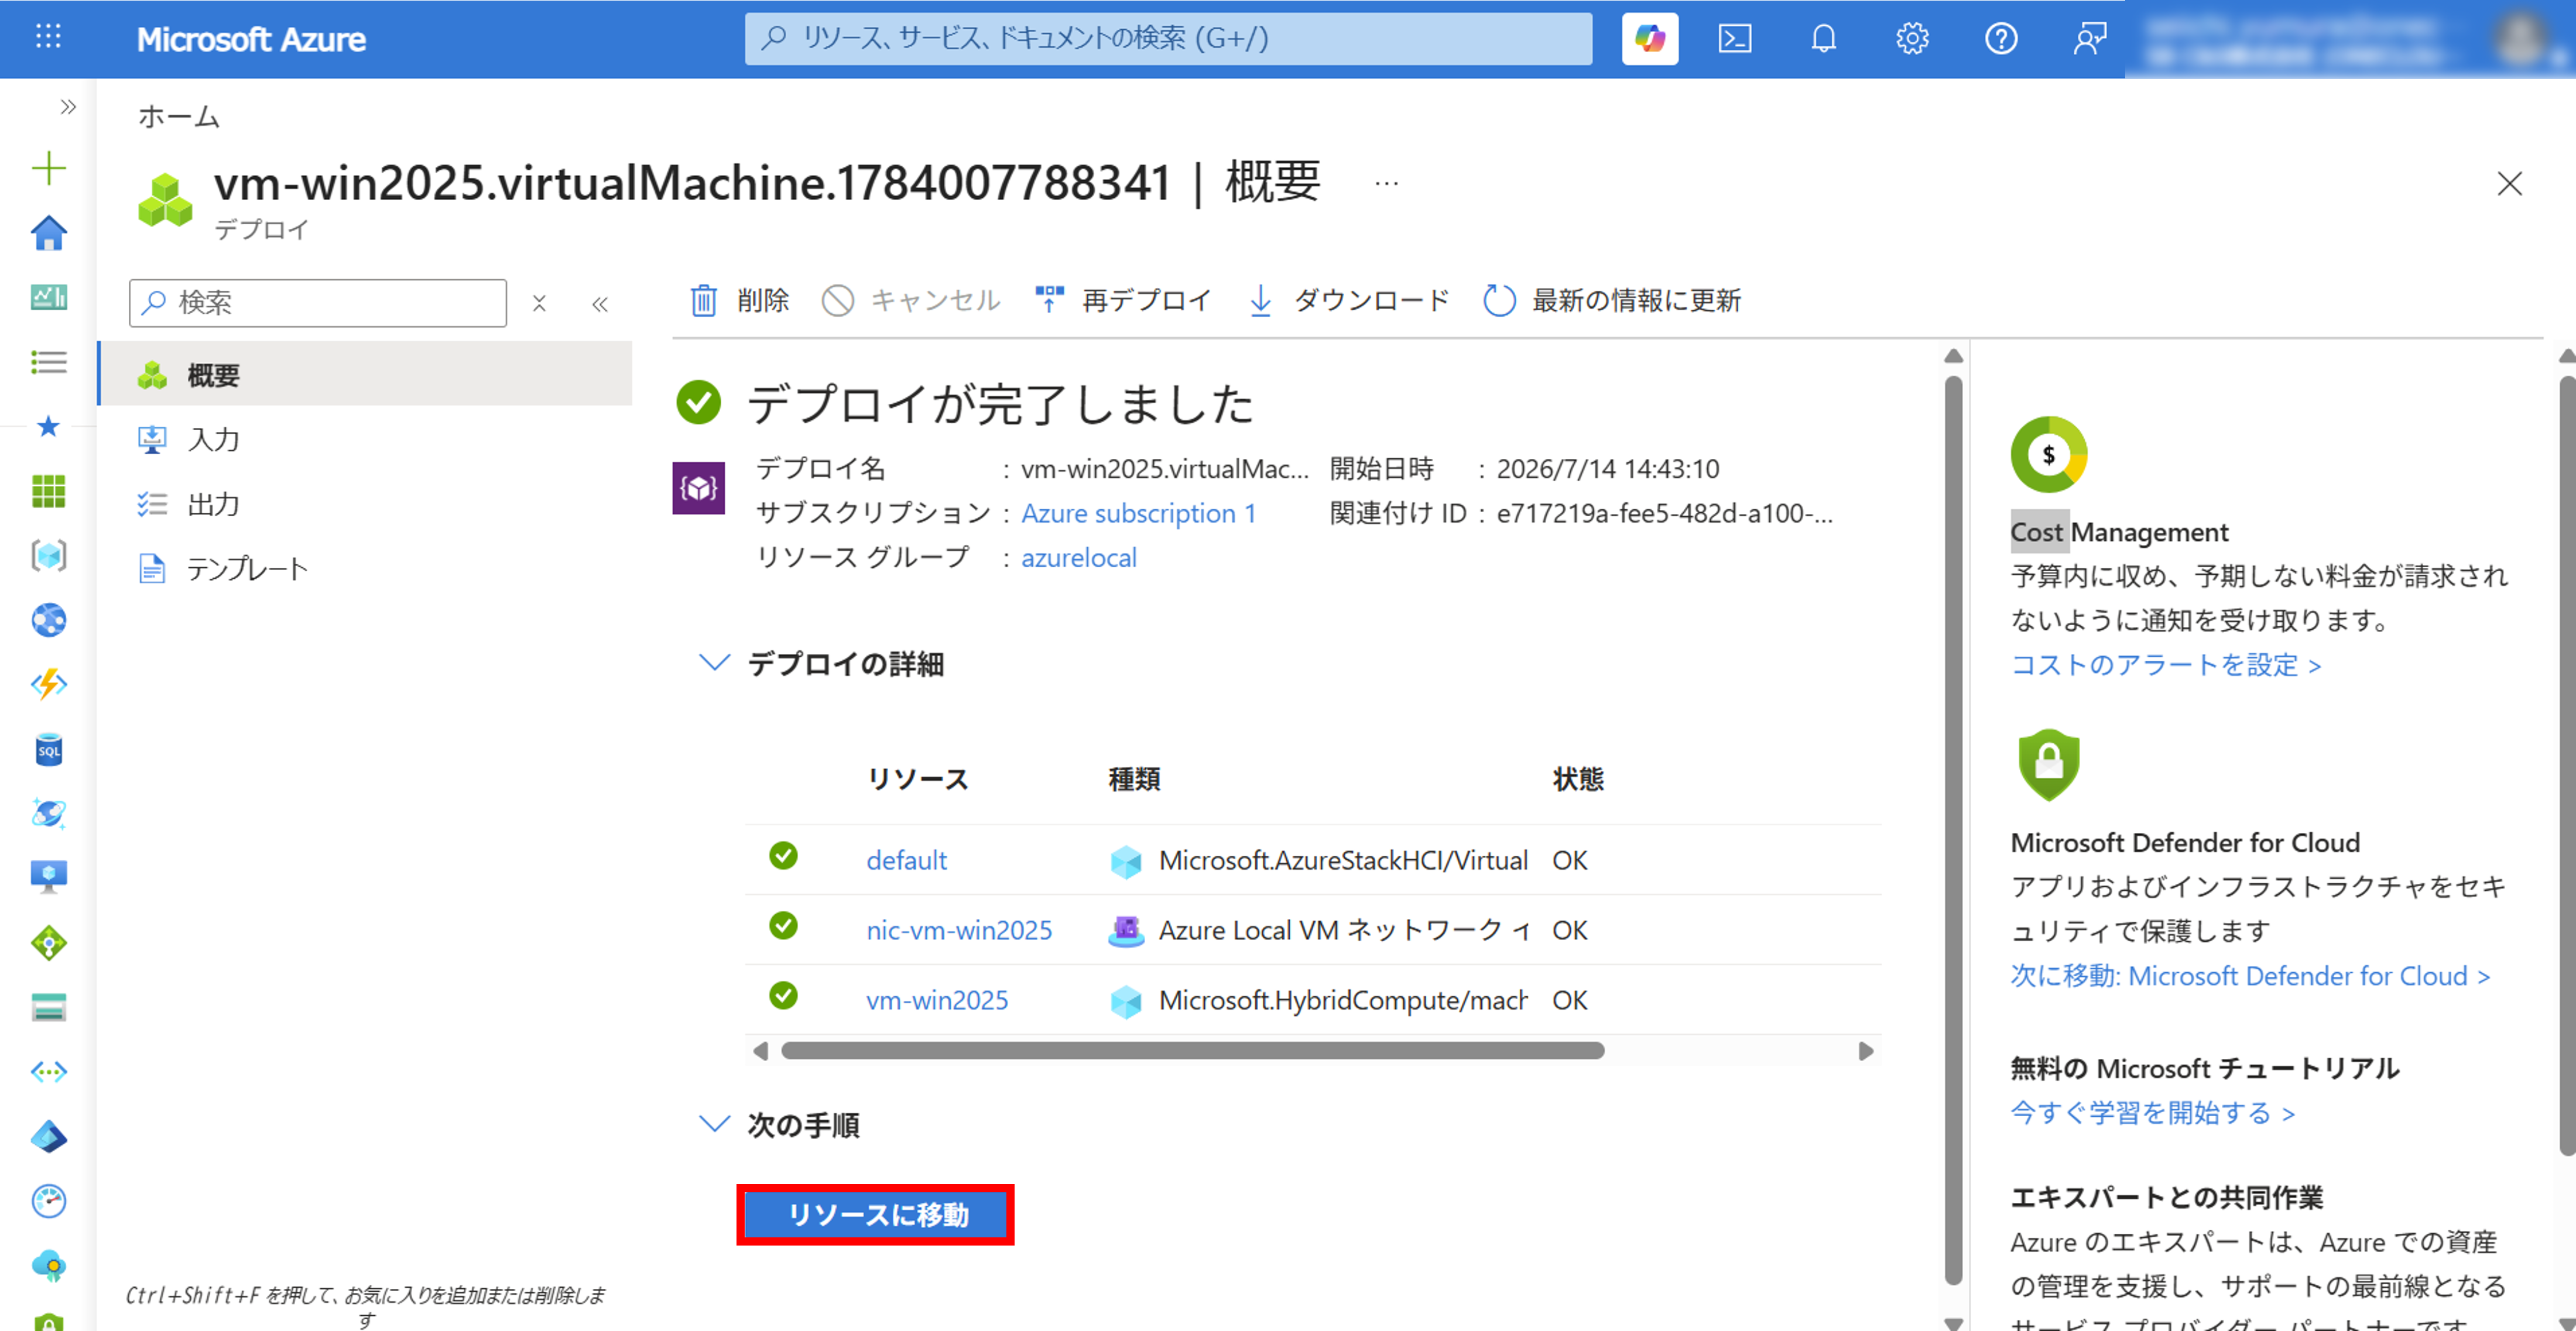
Task: Click the main pane vertical scrollbar
Action: pos(1954,830)
